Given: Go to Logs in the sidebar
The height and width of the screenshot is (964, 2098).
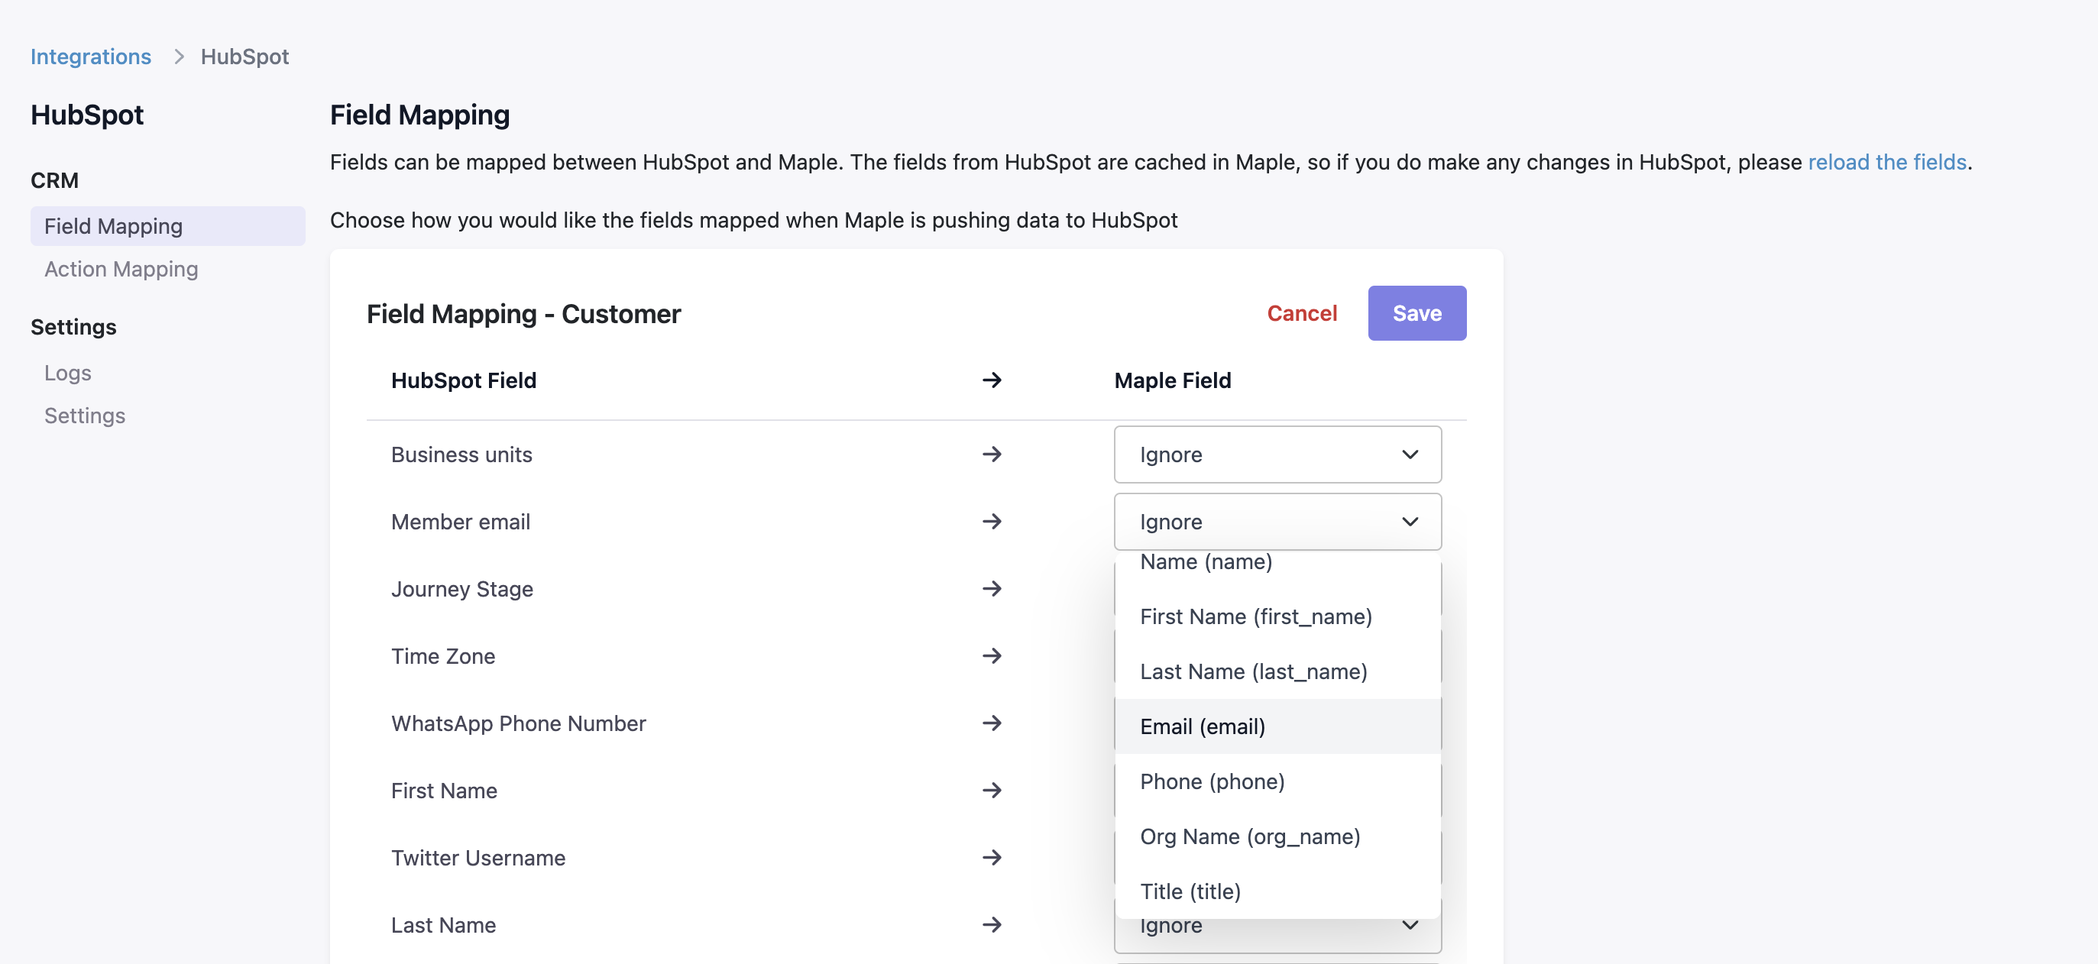Looking at the screenshot, I should click(67, 373).
